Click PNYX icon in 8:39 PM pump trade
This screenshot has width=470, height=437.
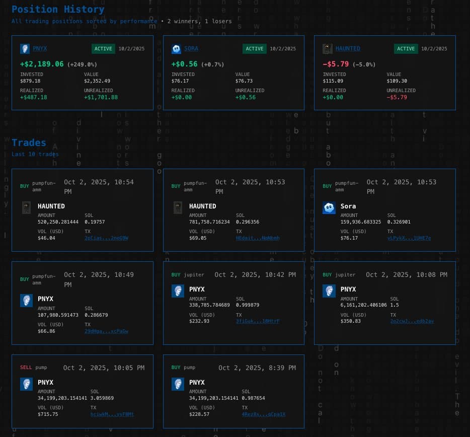click(x=178, y=384)
